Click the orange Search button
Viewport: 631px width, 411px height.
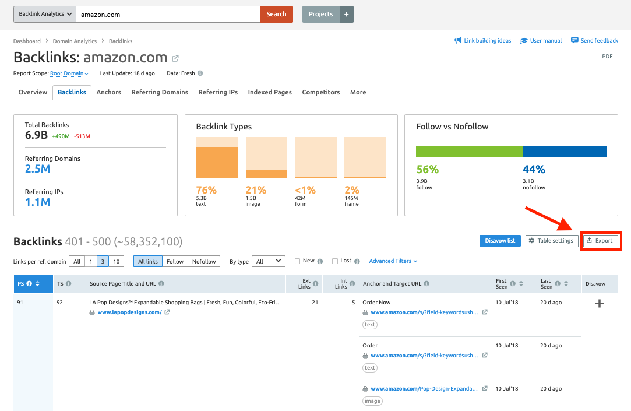pos(277,14)
